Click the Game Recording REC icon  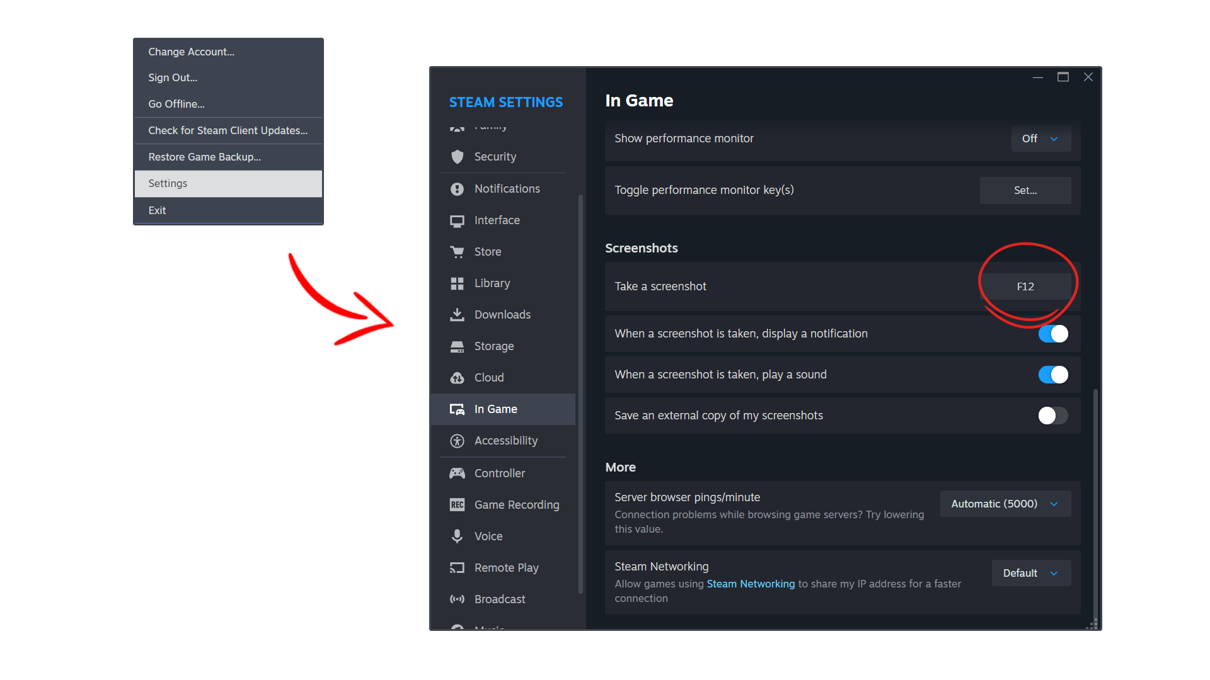pyautogui.click(x=458, y=505)
